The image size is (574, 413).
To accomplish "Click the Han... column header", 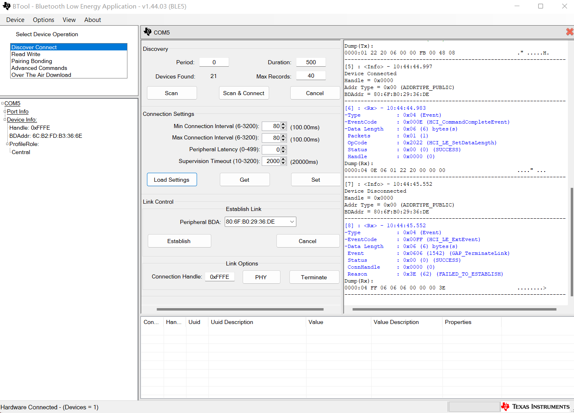I will coord(175,322).
